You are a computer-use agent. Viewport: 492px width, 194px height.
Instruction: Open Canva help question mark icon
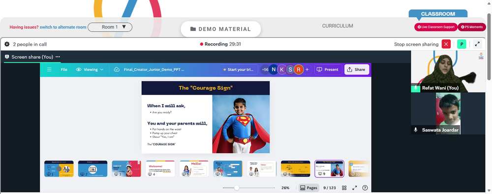pyautogui.click(x=365, y=188)
